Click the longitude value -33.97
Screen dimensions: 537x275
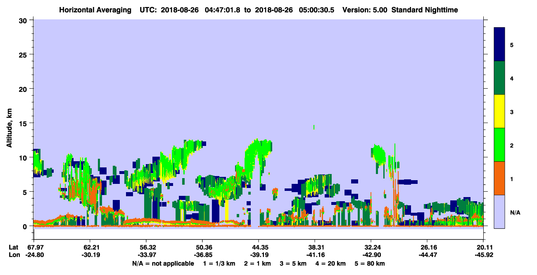tap(146, 255)
